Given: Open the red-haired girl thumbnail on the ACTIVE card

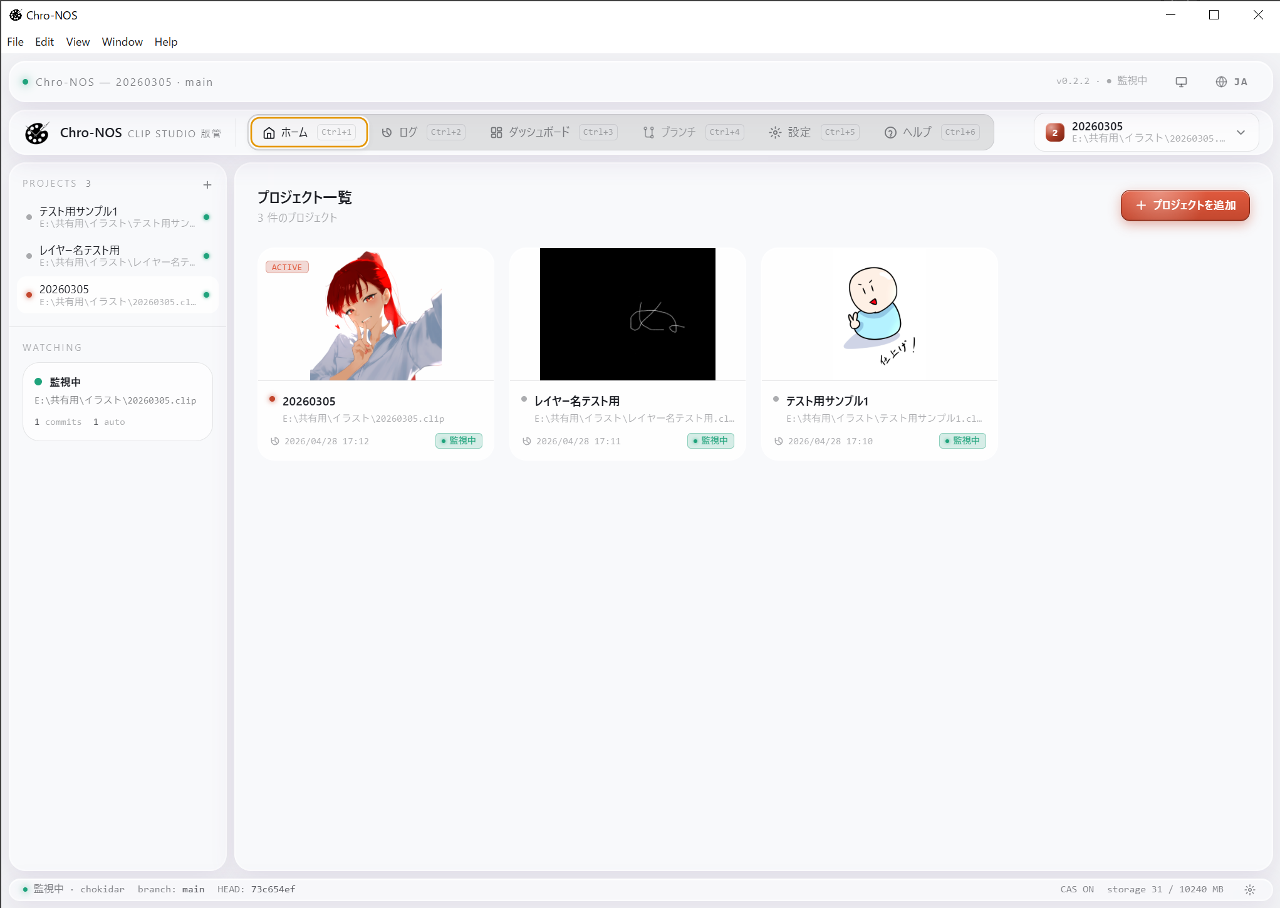Looking at the screenshot, I should [x=375, y=314].
